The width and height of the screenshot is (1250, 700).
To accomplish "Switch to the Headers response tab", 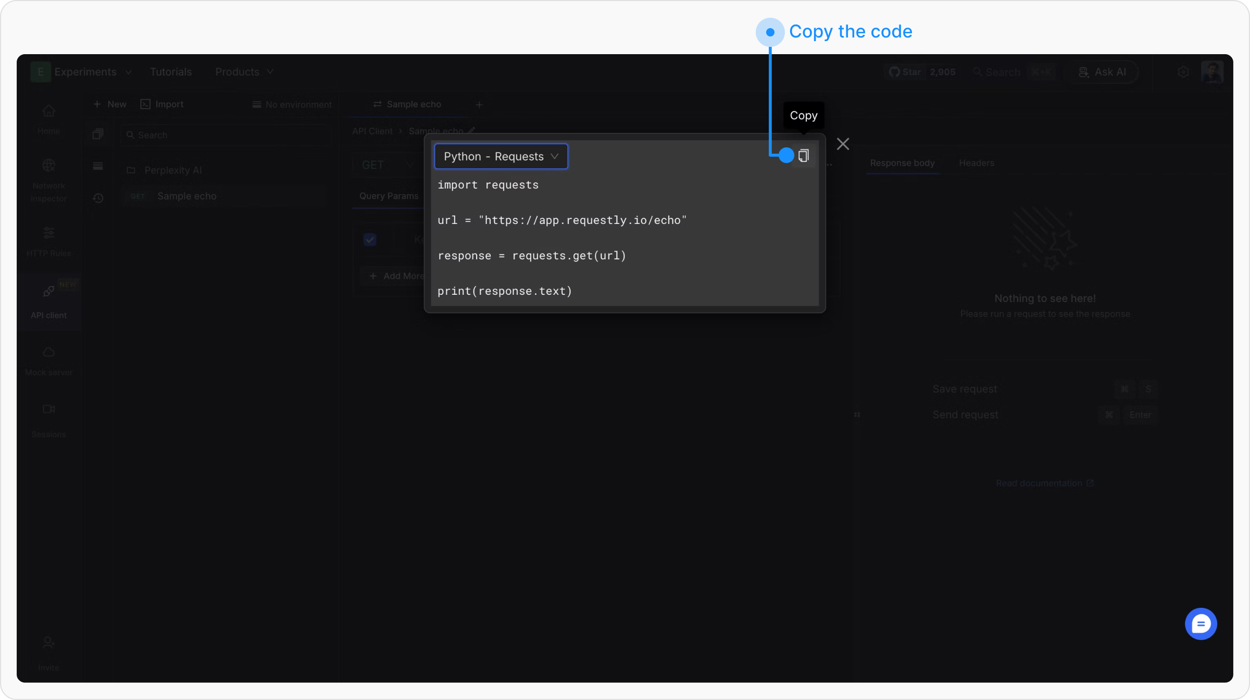I will [977, 163].
